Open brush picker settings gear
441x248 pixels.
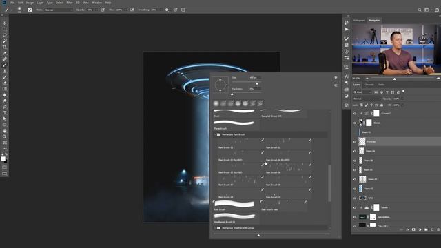coord(336,78)
